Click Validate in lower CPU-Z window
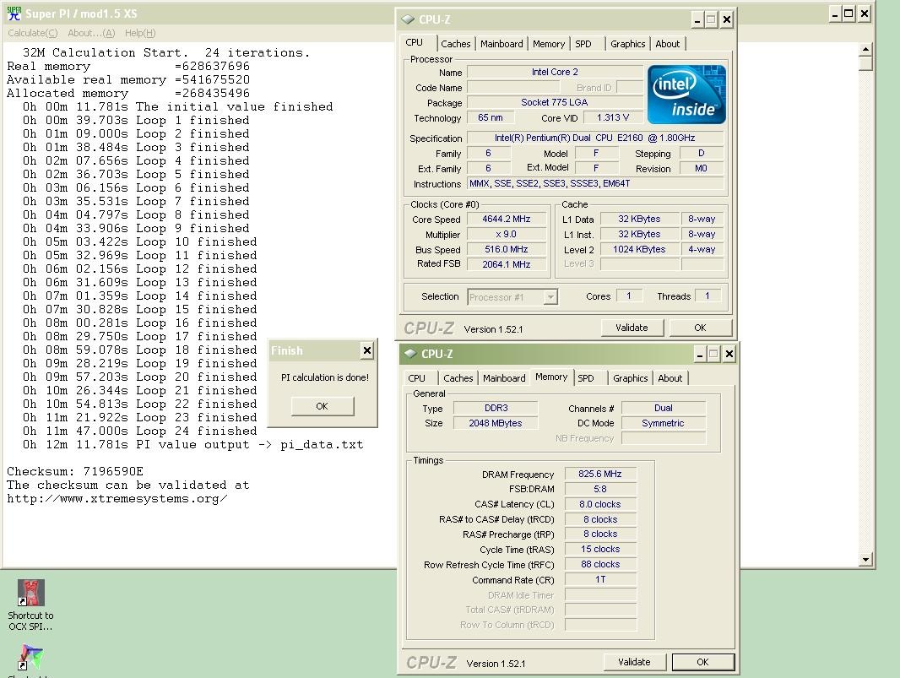 [x=634, y=662]
